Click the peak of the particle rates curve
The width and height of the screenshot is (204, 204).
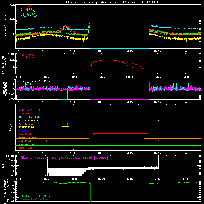[107, 60]
